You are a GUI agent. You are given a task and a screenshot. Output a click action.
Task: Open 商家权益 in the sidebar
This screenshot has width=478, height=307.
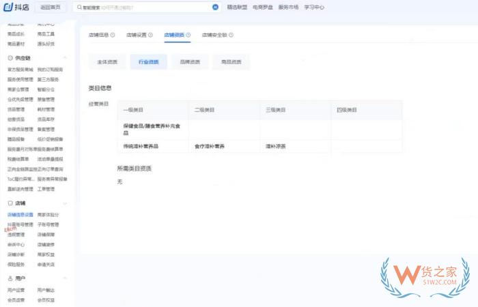46,254
